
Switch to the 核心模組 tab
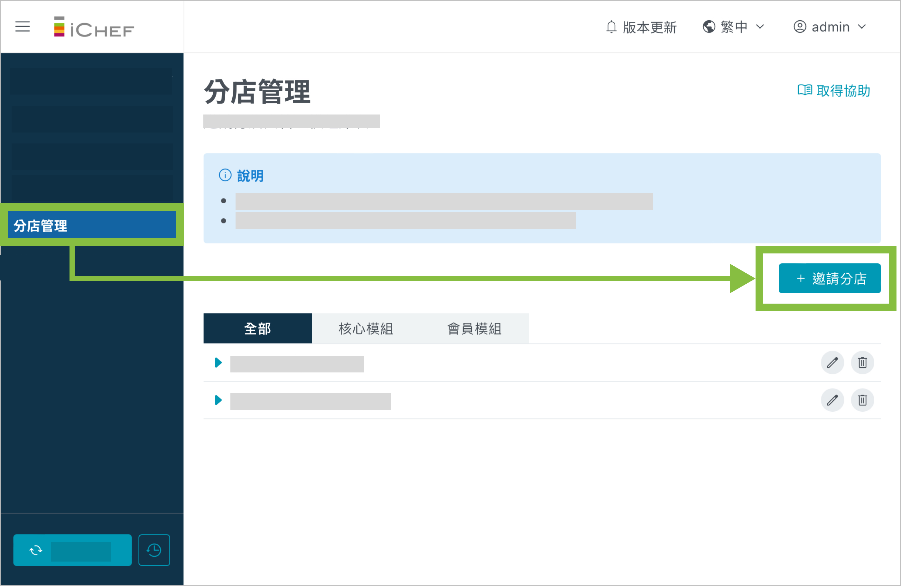click(x=366, y=328)
